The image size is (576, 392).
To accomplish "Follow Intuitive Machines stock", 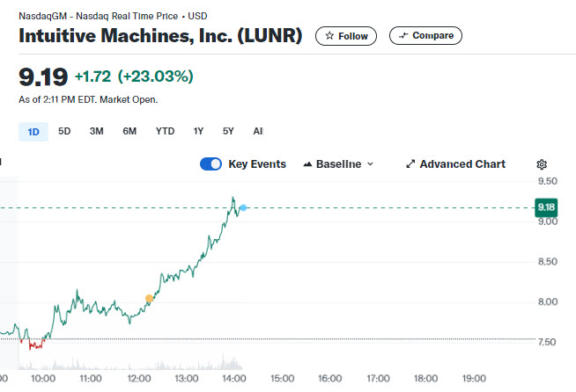I will [346, 36].
